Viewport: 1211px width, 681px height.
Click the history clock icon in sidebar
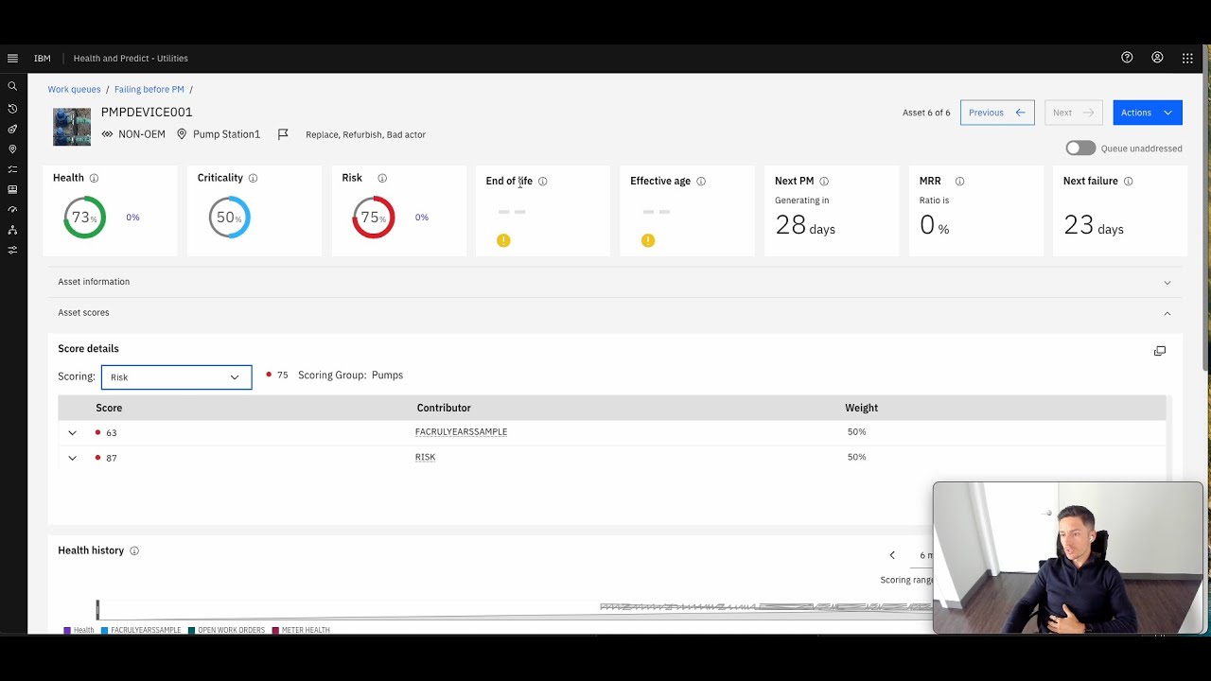tap(12, 109)
